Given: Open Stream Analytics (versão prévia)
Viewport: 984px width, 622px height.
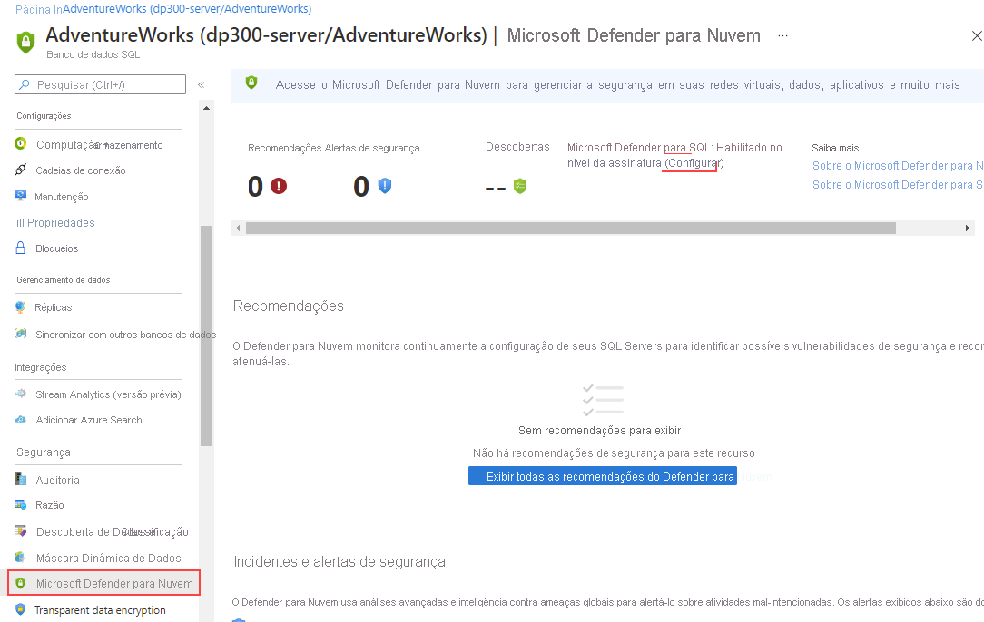Looking at the screenshot, I should (103, 394).
